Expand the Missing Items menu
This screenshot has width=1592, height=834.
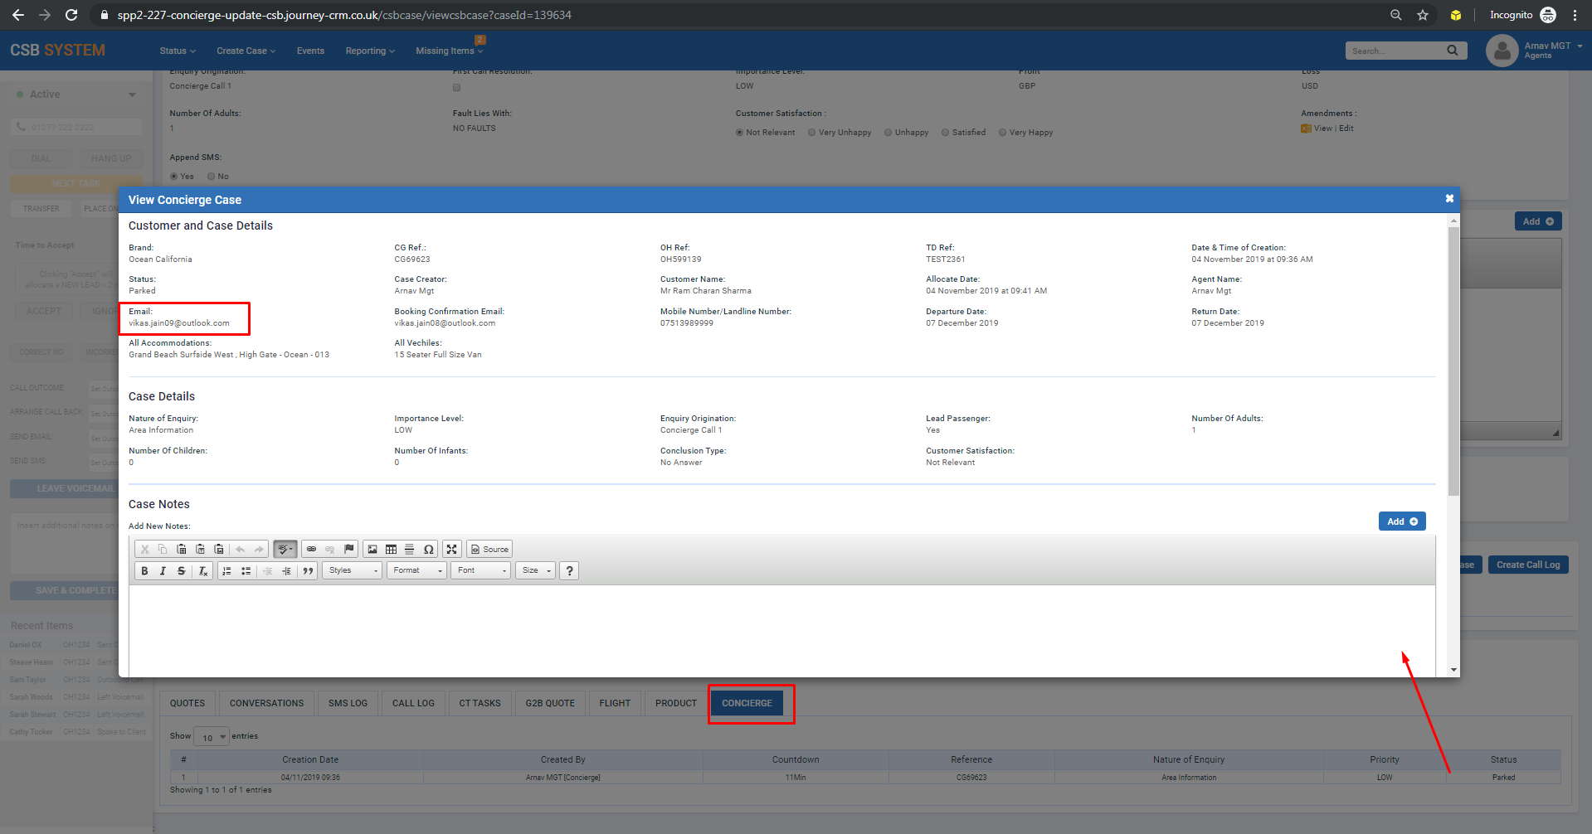[x=449, y=51]
